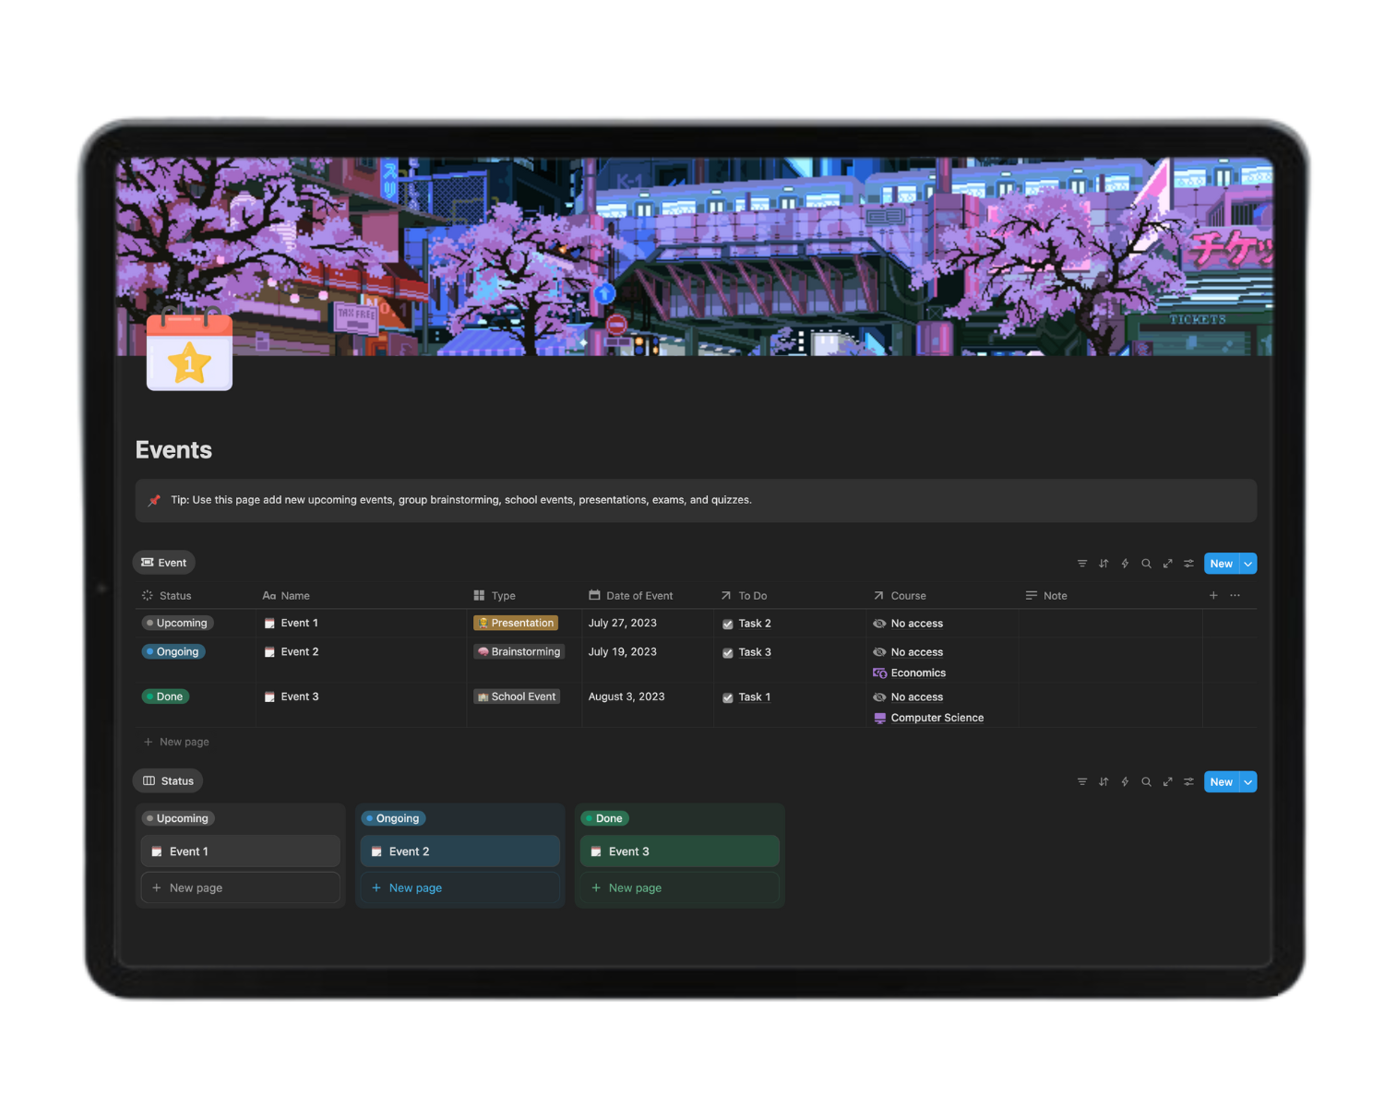The width and height of the screenshot is (1384, 1107).
Task: Toggle Task 1 checkbox
Action: point(728,698)
